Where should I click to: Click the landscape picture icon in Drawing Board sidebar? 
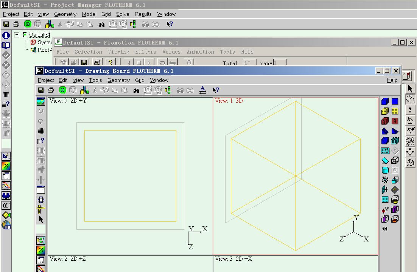[x=41, y=101]
